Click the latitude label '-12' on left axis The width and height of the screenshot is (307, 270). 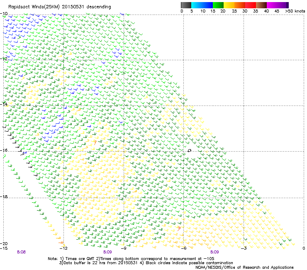[4, 59]
